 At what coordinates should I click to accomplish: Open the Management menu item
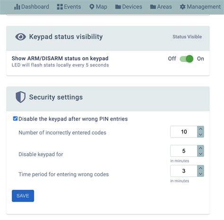pos(200,7)
